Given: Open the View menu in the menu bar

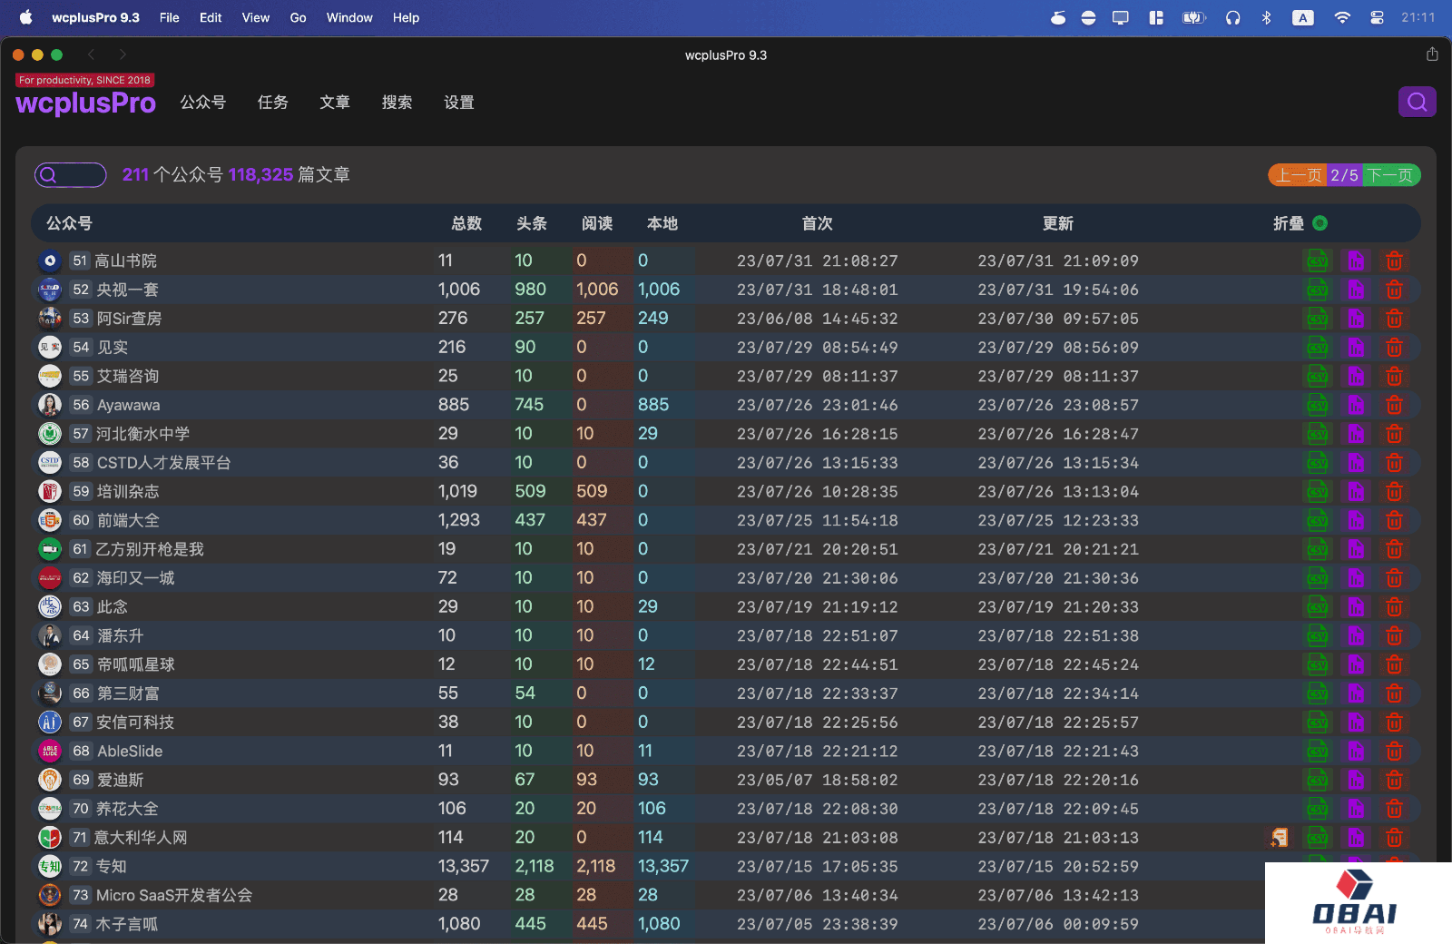Looking at the screenshot, I should (x=256, y=17).
